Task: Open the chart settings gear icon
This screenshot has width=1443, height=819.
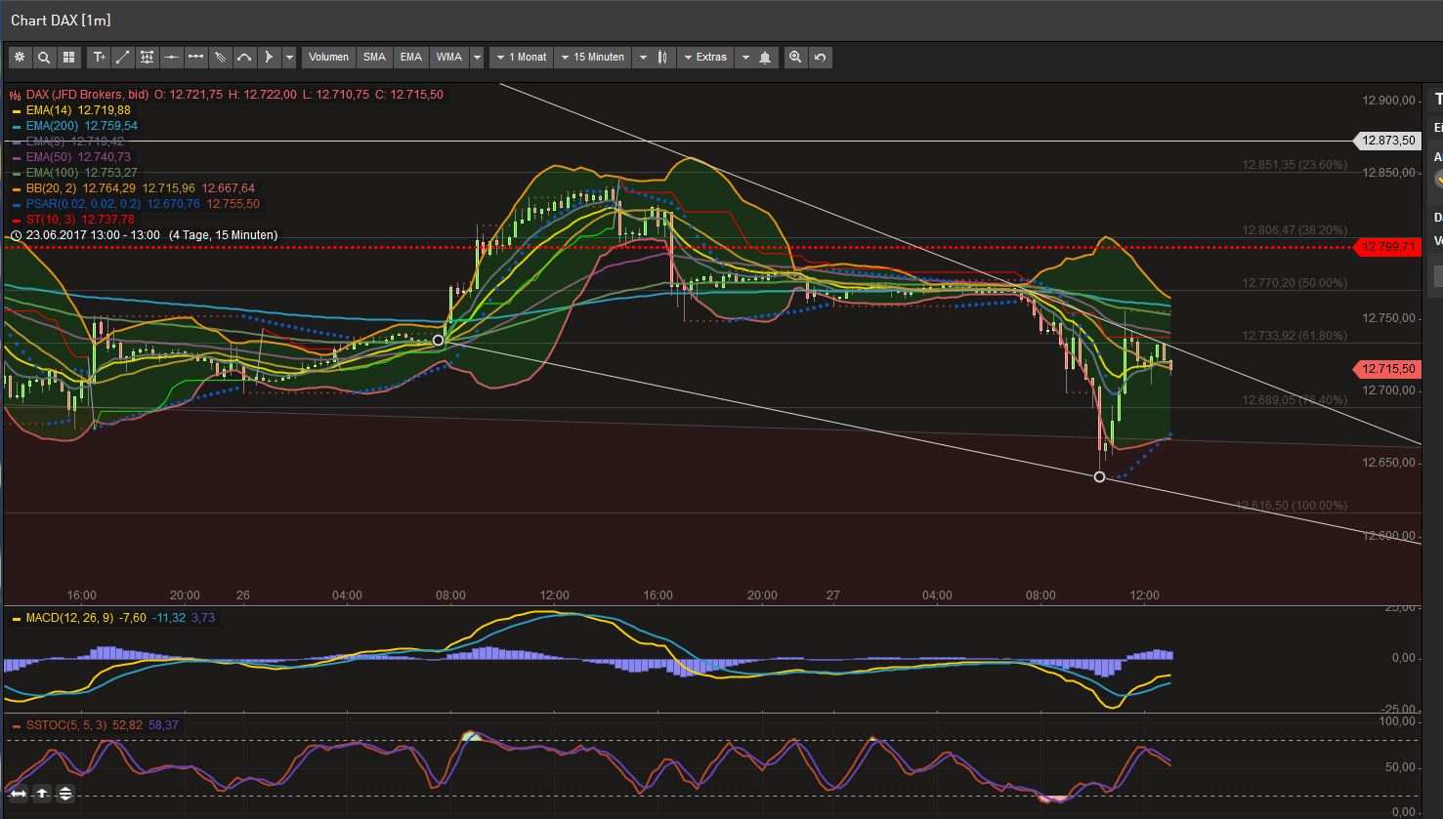Action: point(20,57)
